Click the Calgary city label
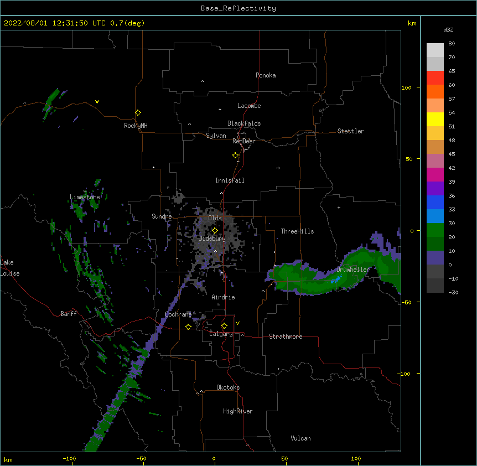477x466 pixels. click(221, 334)
